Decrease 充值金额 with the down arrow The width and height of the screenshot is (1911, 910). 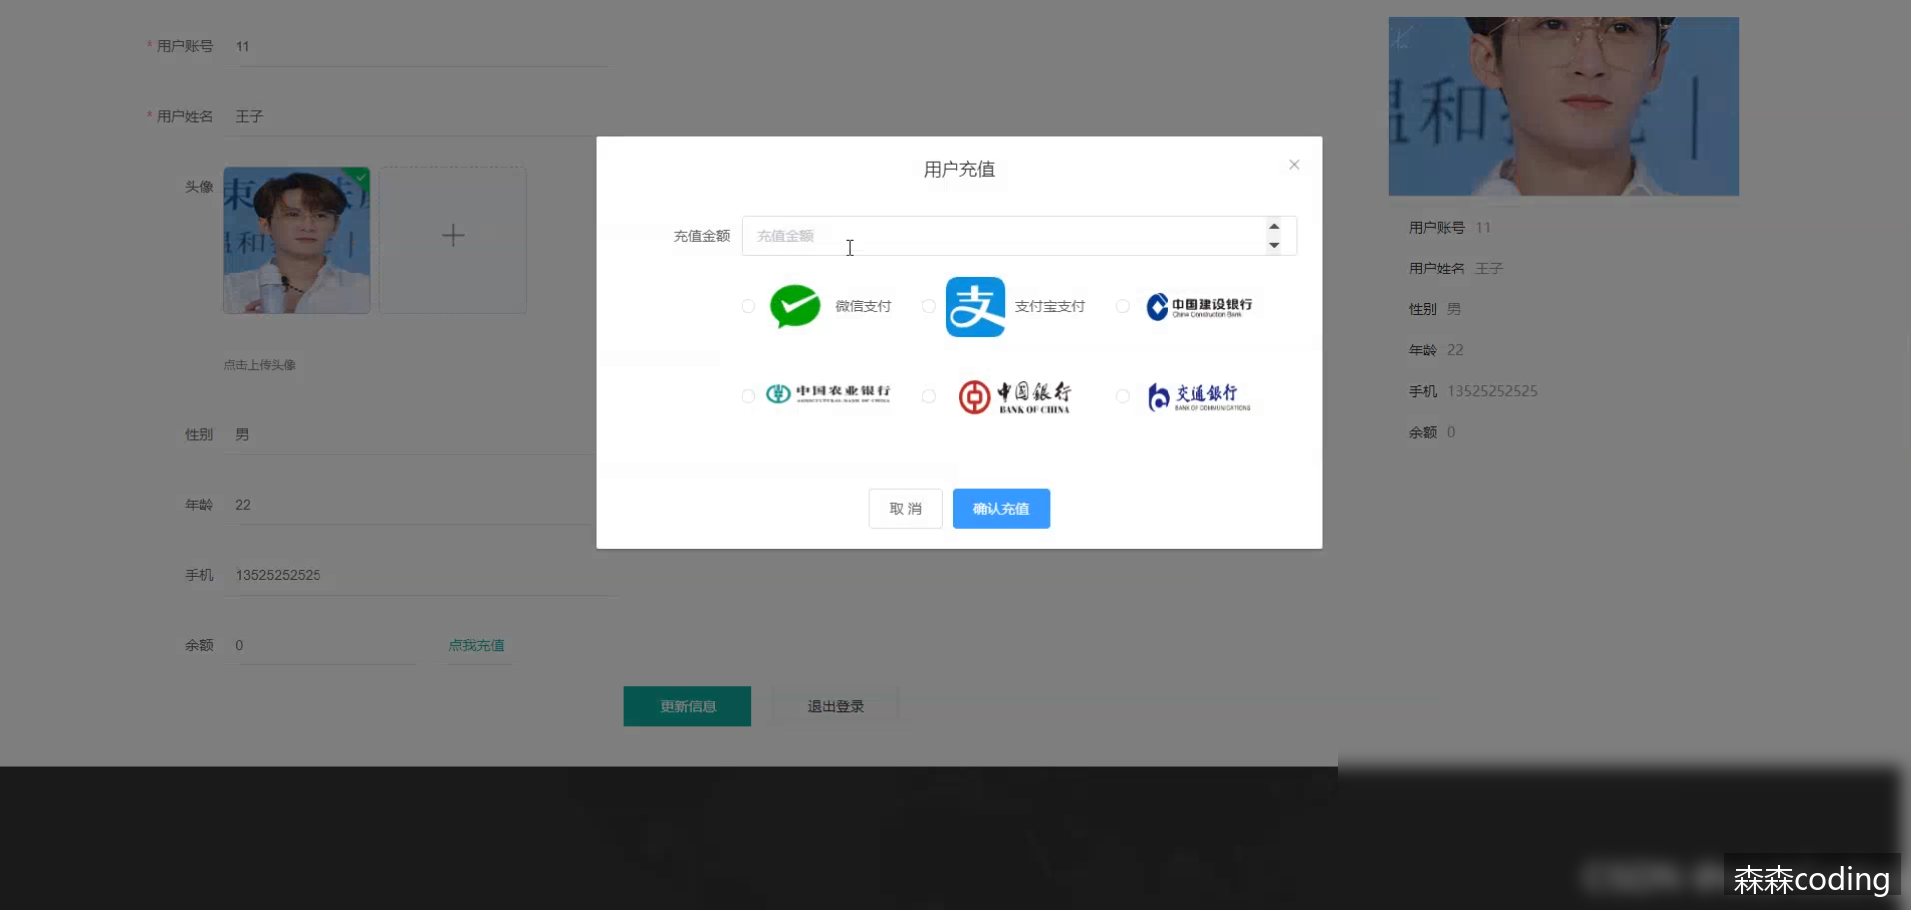coord(1274,245)
